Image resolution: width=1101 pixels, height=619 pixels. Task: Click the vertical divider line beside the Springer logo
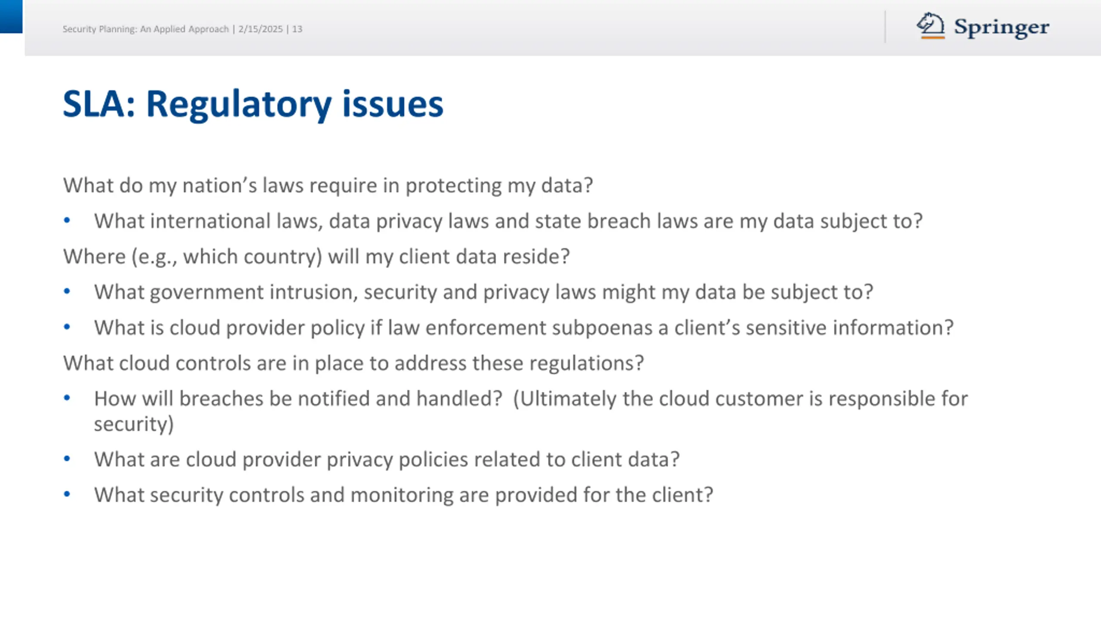pos(885,27)
